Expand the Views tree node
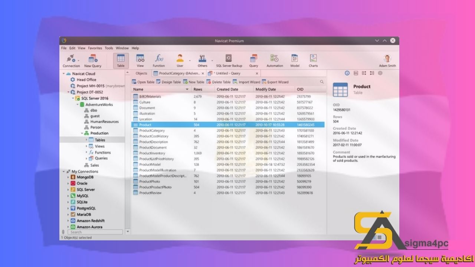 (86, 146)
